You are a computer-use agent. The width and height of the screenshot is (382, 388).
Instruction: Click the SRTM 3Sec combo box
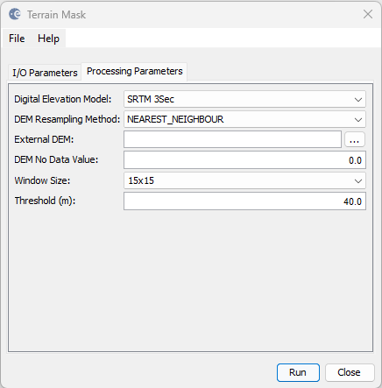pos(244,99)
